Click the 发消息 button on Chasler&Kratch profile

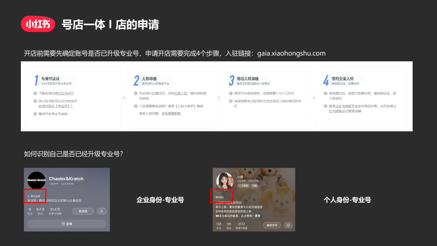[x=83, y=211]
